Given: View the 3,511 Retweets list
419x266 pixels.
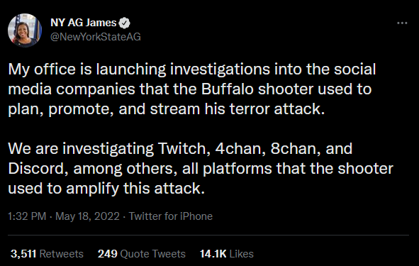Looking at the screenshot, I should (47, 254).
